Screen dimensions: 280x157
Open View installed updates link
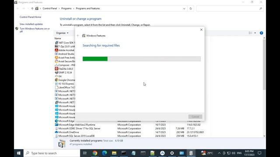point(31,24)
